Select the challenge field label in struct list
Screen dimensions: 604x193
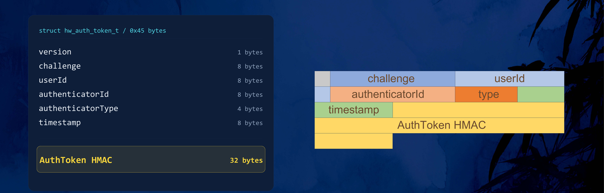coord(60,66)
